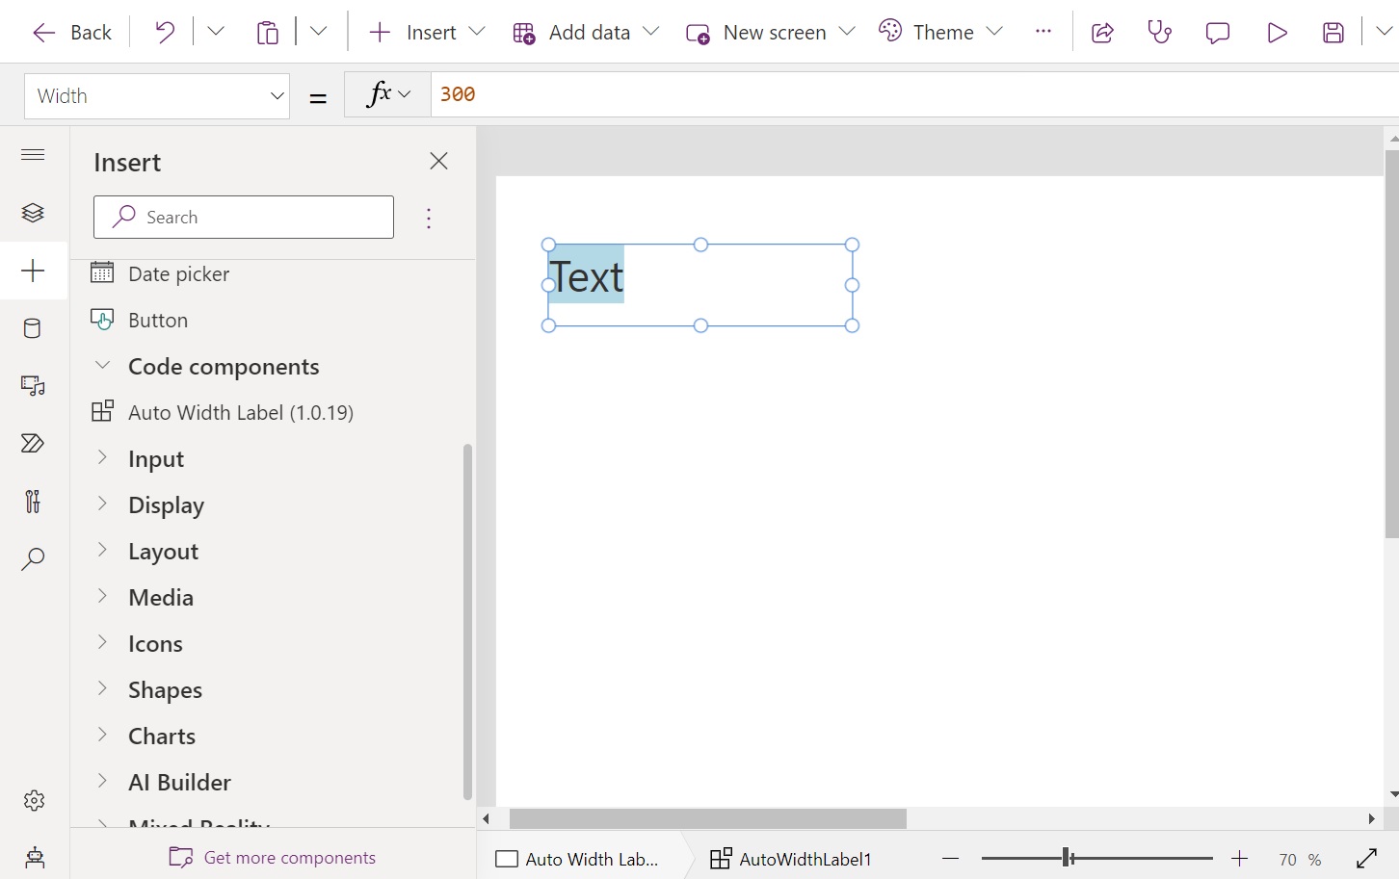Open the Theme dropdown

click(940, 32)
